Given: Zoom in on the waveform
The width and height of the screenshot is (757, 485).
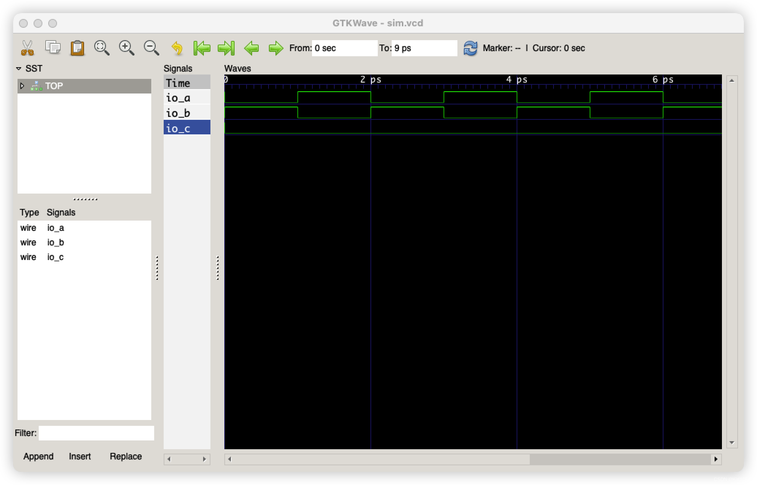Looking at the screenshot, I should pos(126,48).
